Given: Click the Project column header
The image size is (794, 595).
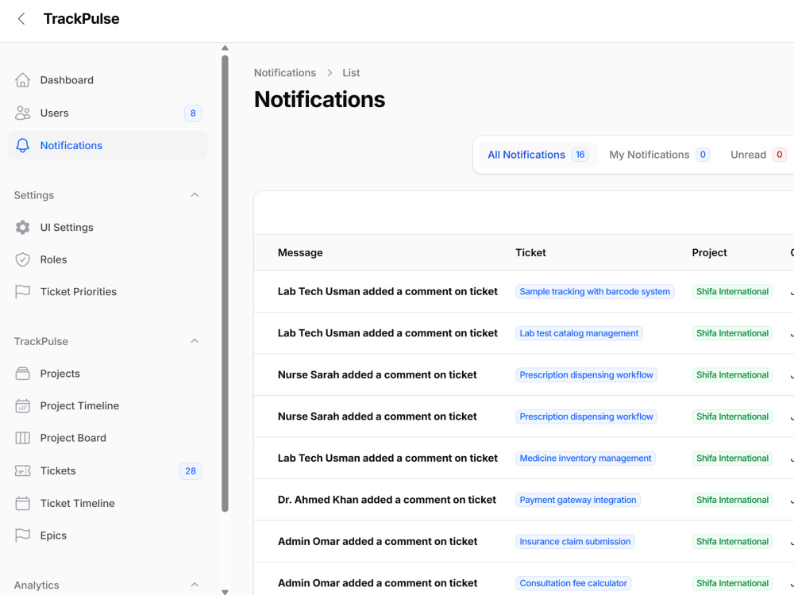Looking at the screenshot, I should click(x=709, y=252).
